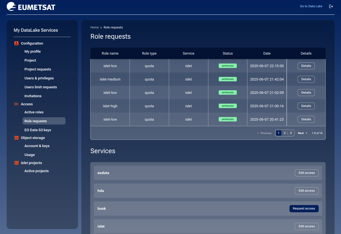The image size is (341, 234).
Task: Click the date 2025-06-07 21:42:04
Action: pyautogui.click(x=267, y=79)
